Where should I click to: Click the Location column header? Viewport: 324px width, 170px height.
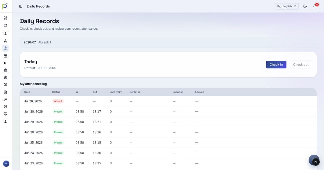178,92
